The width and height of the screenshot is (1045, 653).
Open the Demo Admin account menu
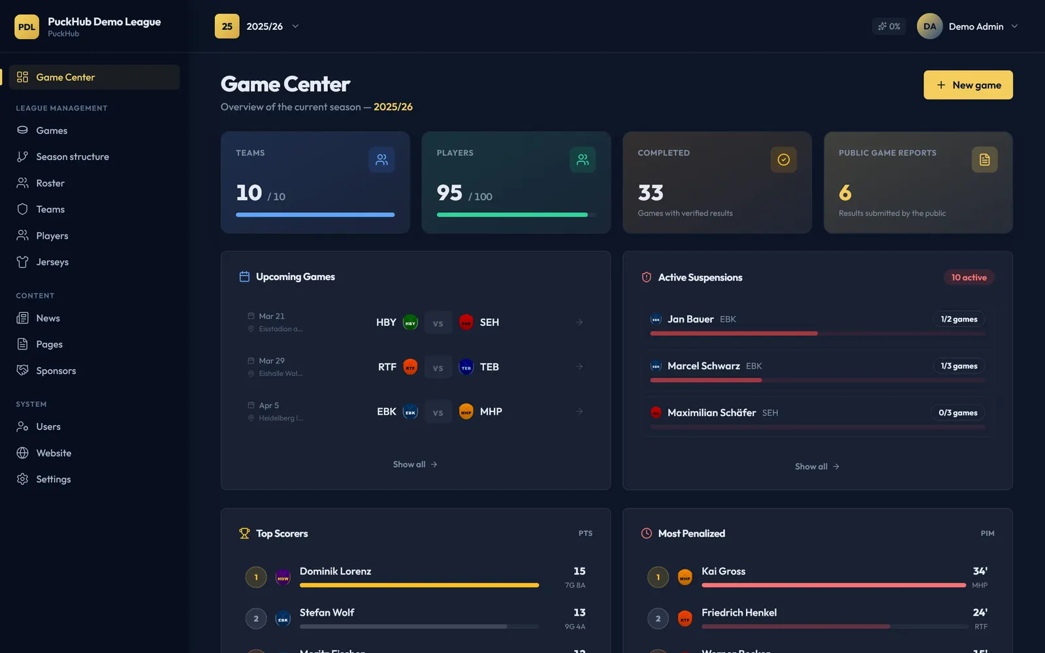click(968, 26)
